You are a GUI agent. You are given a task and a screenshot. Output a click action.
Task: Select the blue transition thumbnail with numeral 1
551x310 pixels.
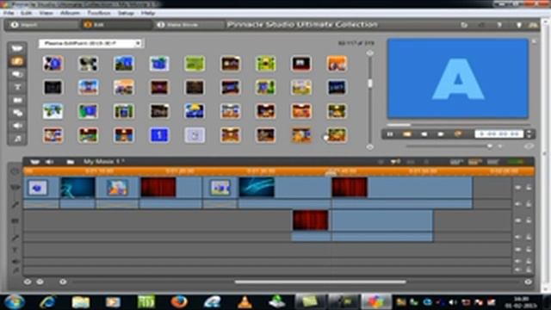(x=158, y=135)
